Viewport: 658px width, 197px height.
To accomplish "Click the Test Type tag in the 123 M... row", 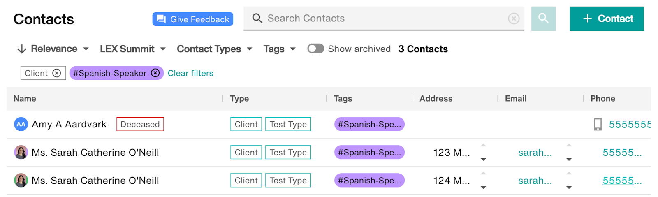I will pyautogui.click(x=288, y=152).
